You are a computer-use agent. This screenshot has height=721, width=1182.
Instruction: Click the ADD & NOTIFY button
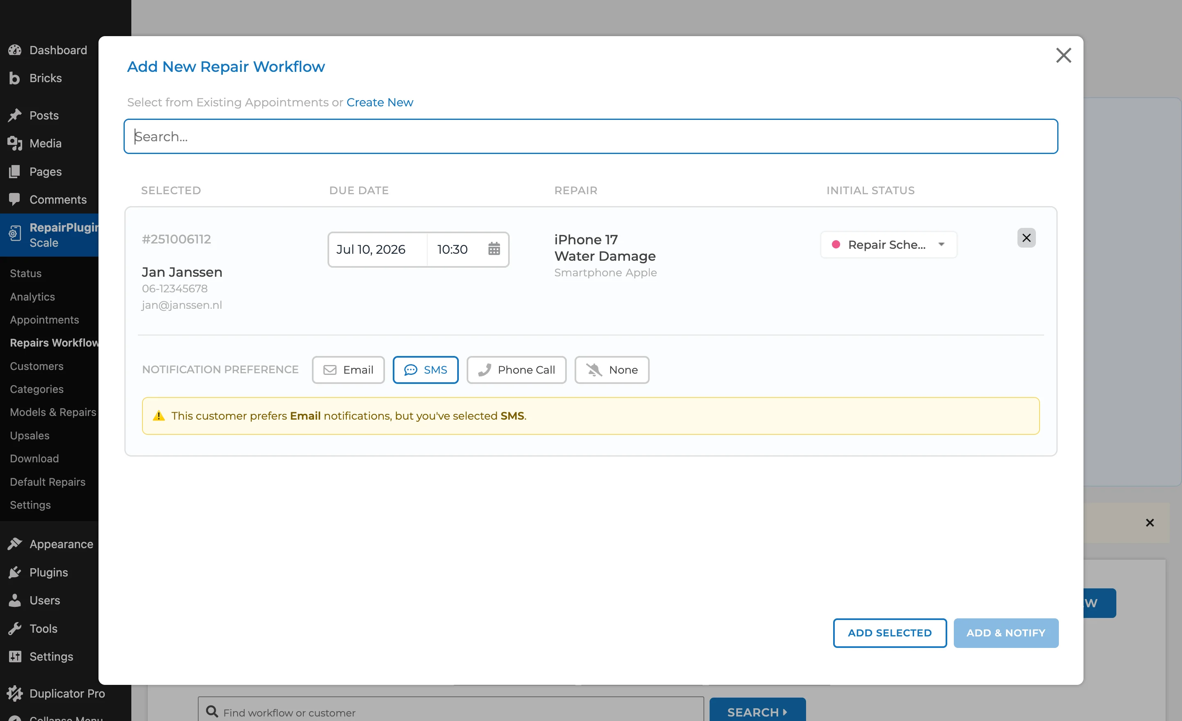pyautogui.click(x=1006, y=633)
